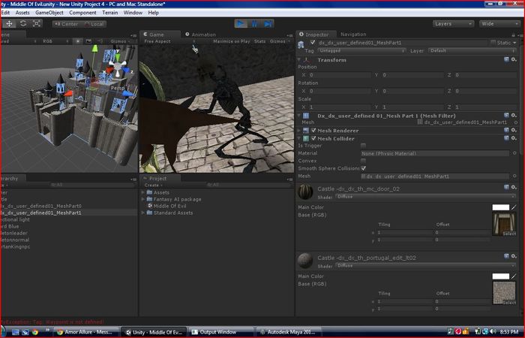Click the door_02 material Main Color swatch
525x338 pixels.
500,207
